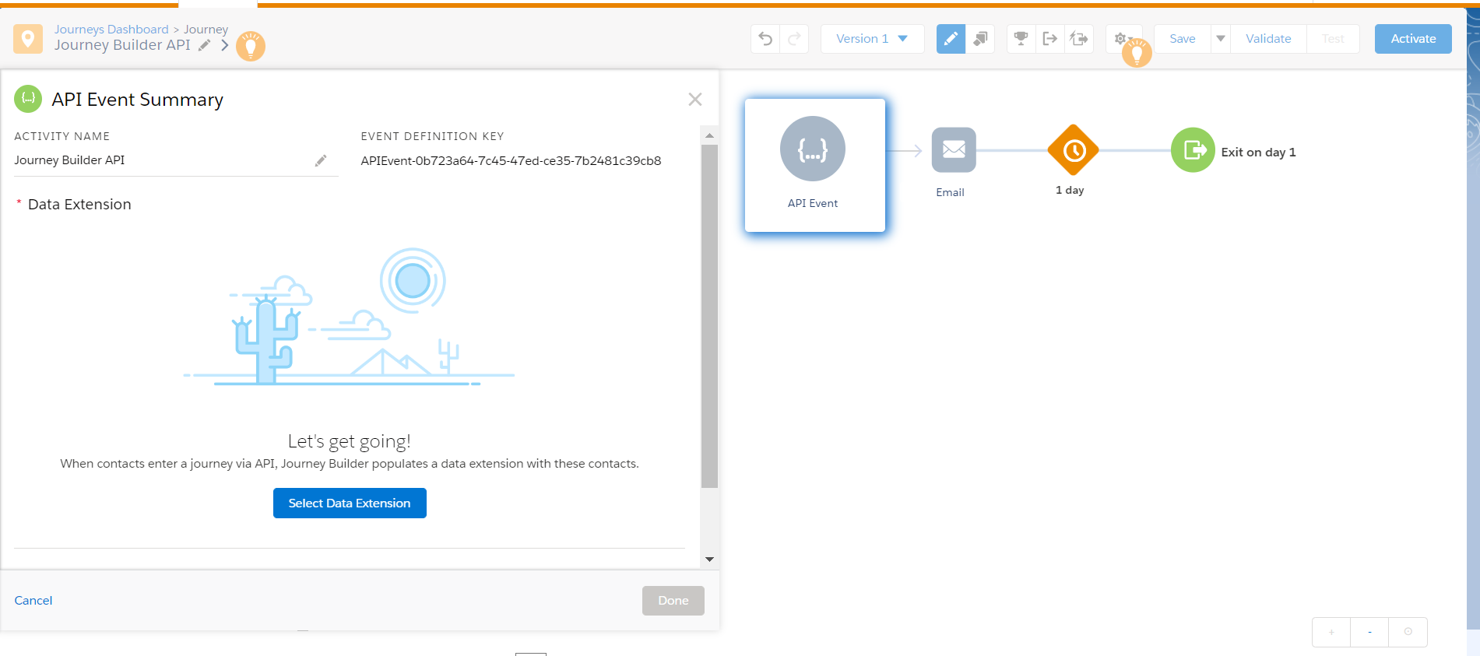Click the "1 day" label under wait
Image resolution: width=1480 pixels, height=656 pixels.
pos(1070,190)
